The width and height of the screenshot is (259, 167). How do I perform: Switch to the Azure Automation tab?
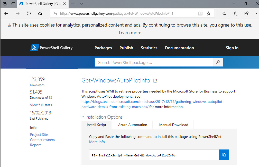(x=132, y=125)
